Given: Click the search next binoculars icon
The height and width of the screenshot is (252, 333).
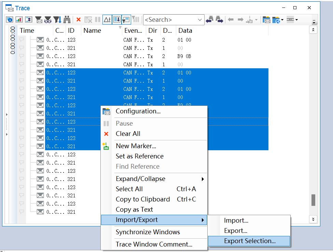Looking at the screenshot, I should [219, 20].
